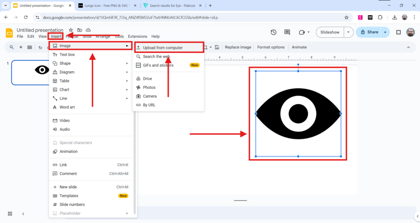
Task: Open grid view icon at bottom left
Action: click(10, 214)
